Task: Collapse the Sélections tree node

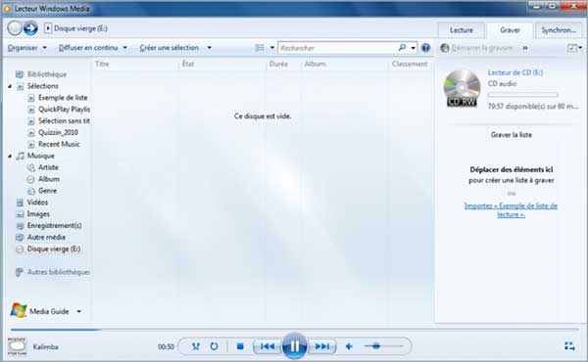Action: 10,86
